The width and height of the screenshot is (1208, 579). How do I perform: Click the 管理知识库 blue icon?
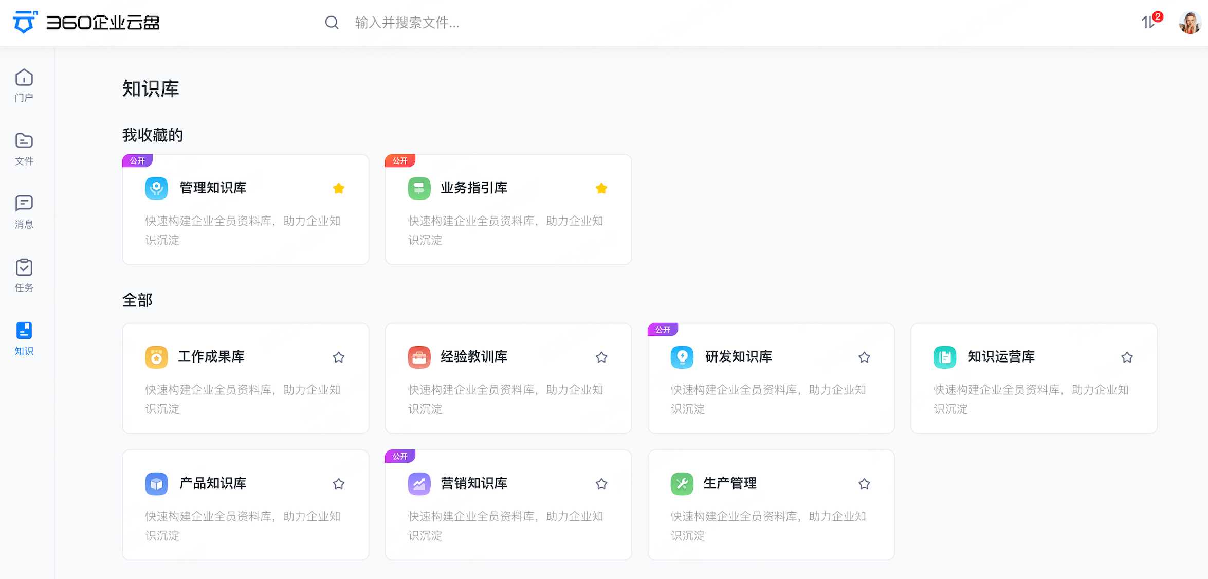(x=156, y=188)
